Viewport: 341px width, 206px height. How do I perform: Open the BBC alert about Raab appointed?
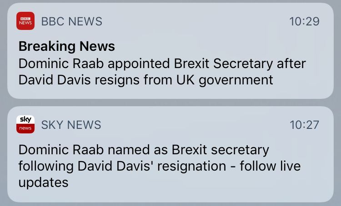click(x=162, y=63)
